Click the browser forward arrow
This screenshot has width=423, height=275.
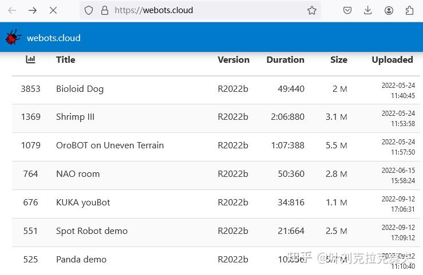point(33,10)
